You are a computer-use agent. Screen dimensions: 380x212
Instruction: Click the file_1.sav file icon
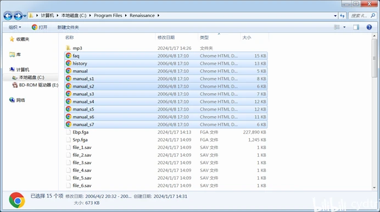(68, 147)
